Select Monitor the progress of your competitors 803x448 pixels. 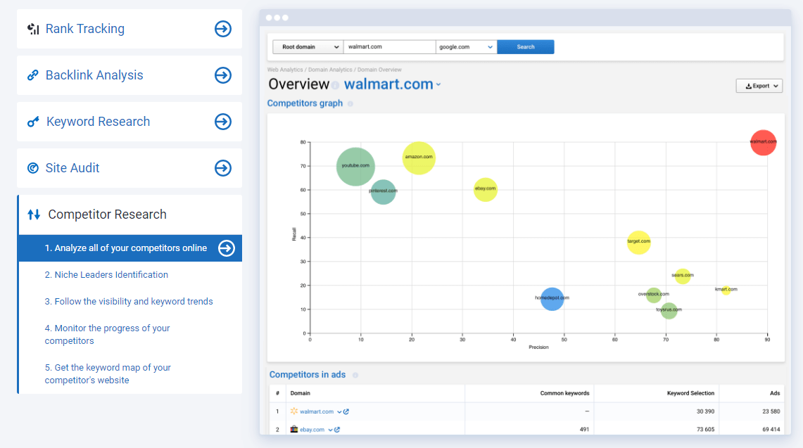[107, 334]
